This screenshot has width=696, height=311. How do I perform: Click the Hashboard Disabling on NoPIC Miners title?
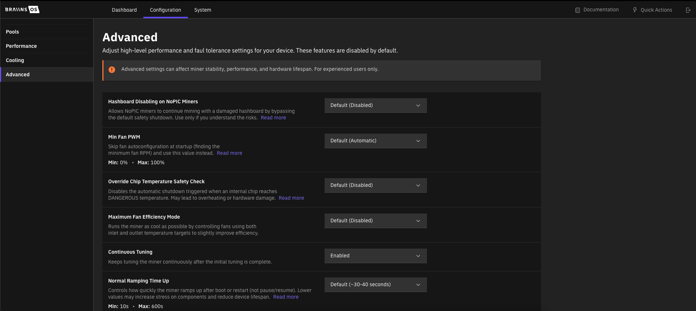[153, 101]
